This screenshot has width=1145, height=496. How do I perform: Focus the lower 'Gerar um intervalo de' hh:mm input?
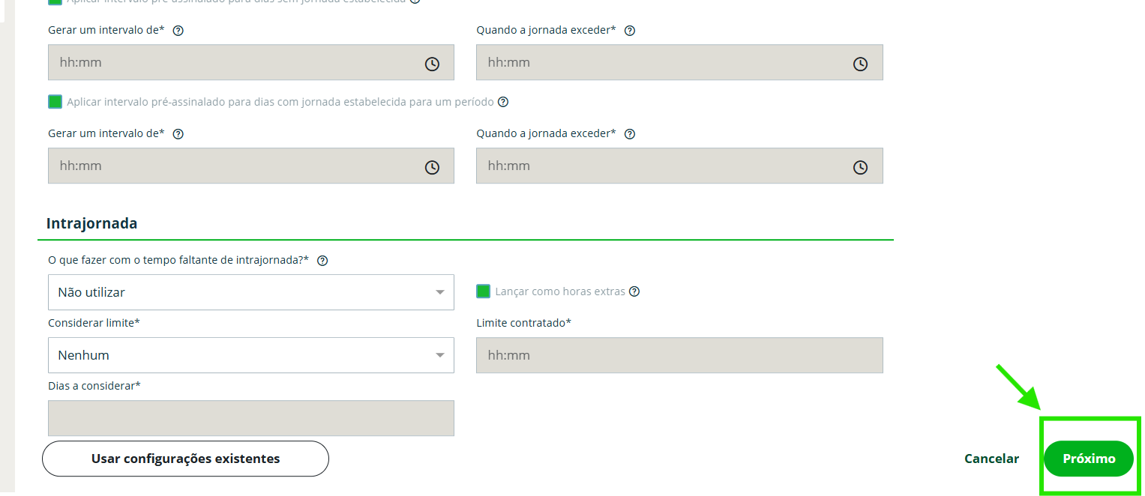[x=232, y=166]
